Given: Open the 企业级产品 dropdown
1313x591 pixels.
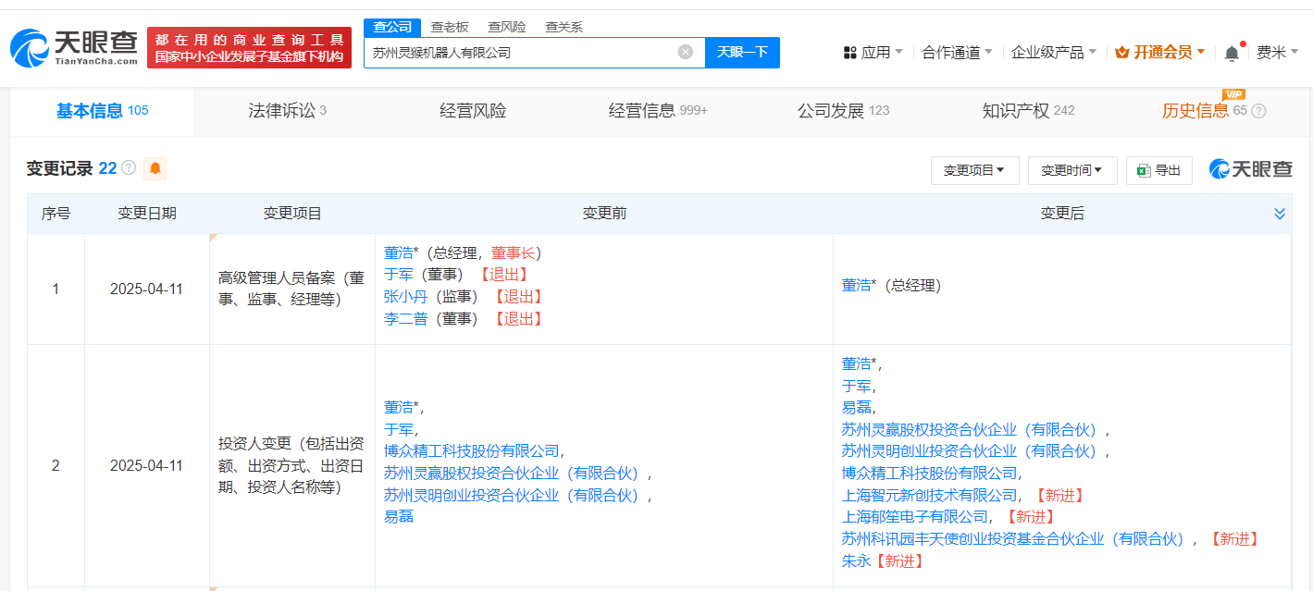Looking at the screenshot, I should click(x=1054, y=53).
